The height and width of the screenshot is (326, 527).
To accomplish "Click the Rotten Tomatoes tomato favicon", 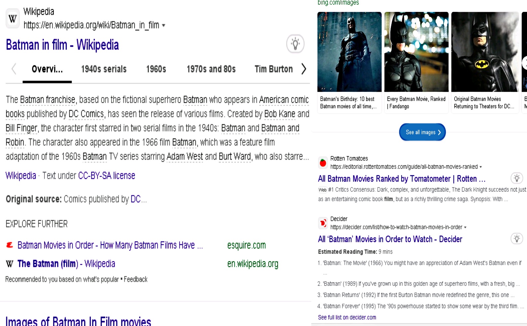I will click(x=323, y=163).
